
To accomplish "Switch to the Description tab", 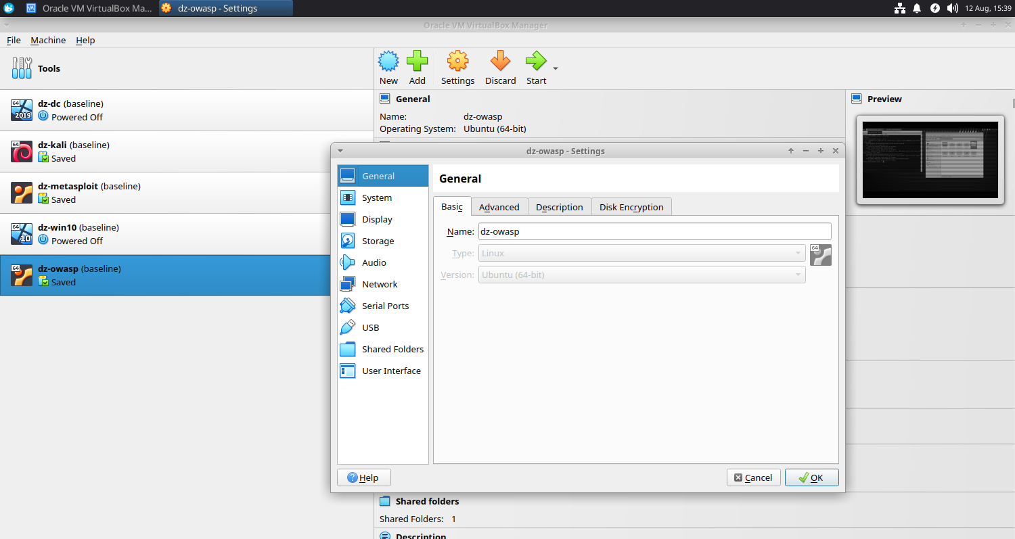I will click(560, 207).
